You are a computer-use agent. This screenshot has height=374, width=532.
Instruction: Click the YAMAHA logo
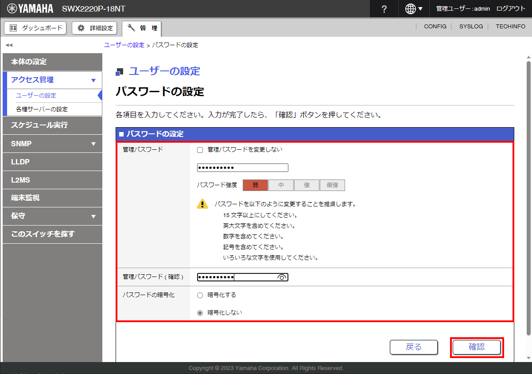30,9
